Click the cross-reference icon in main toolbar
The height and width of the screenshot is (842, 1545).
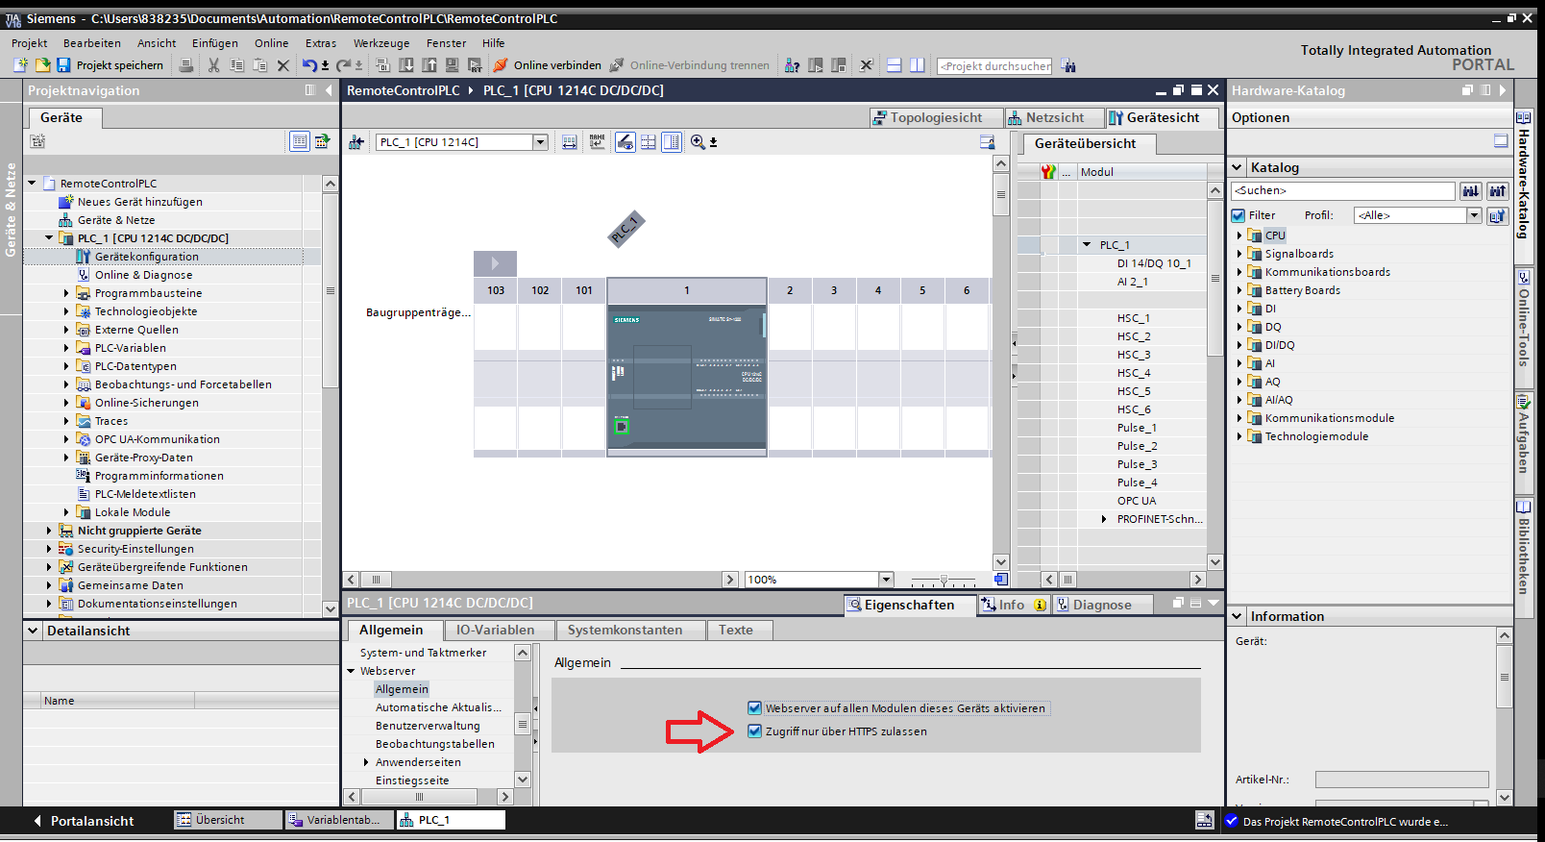866,65
